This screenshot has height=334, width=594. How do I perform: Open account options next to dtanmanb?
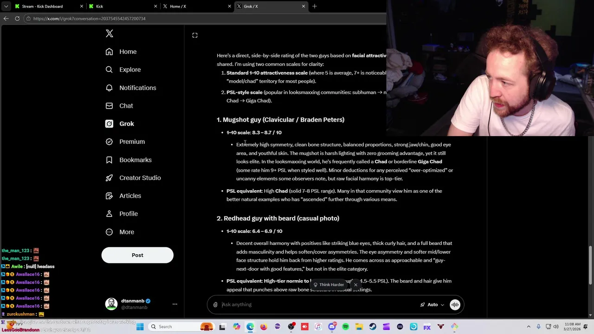coord(175,304)
